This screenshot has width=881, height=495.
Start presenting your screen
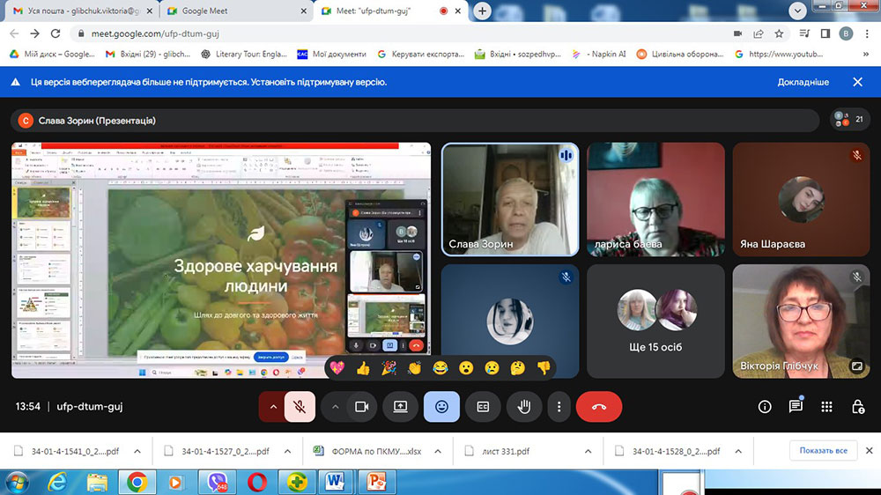pyautogui.click(x=400, y=407)
